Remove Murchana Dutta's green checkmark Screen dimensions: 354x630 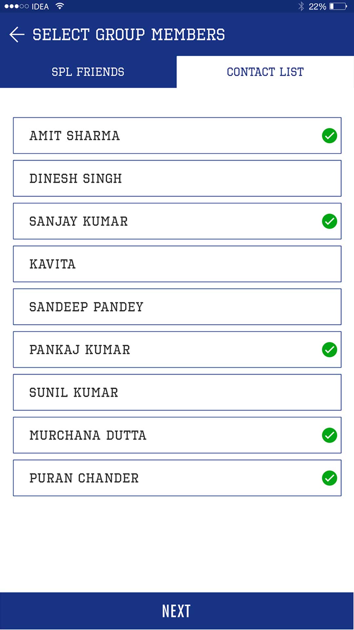pos(329,435)
